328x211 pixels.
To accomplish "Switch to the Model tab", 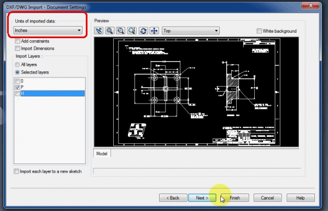I will pyautogui.click(x=102, y=154).
